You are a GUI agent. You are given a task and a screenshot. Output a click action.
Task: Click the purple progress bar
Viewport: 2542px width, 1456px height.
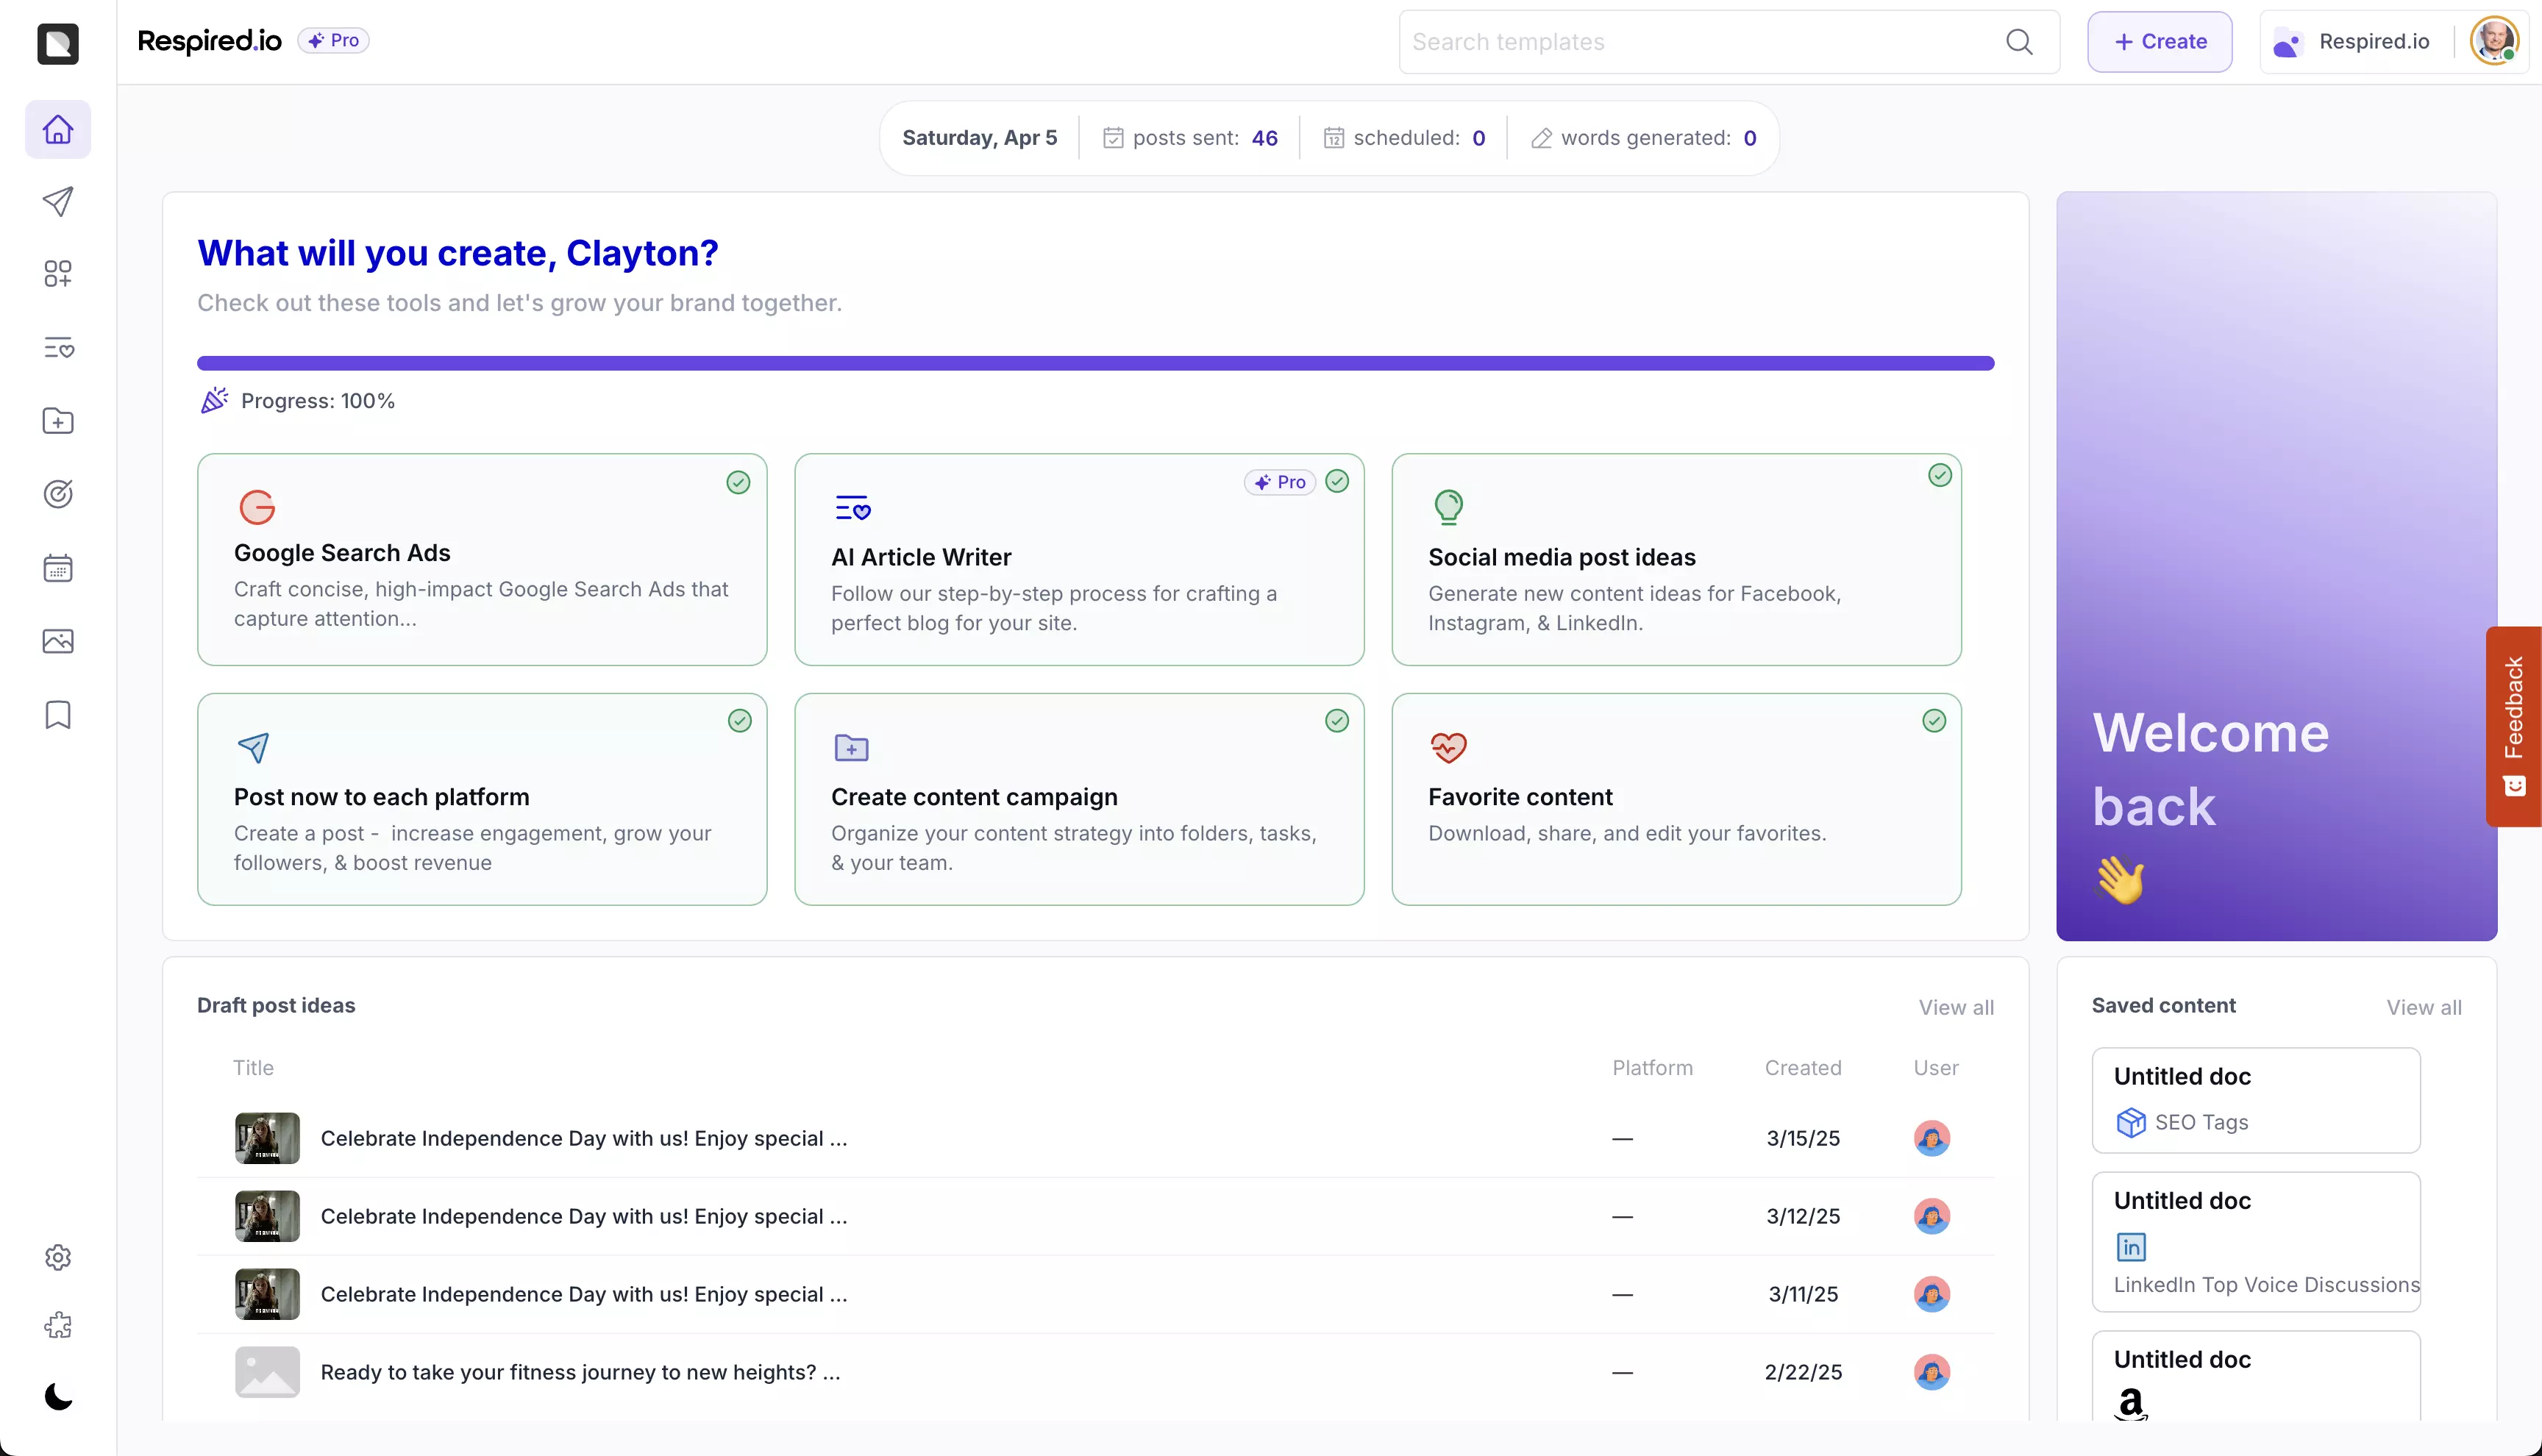1095,364
